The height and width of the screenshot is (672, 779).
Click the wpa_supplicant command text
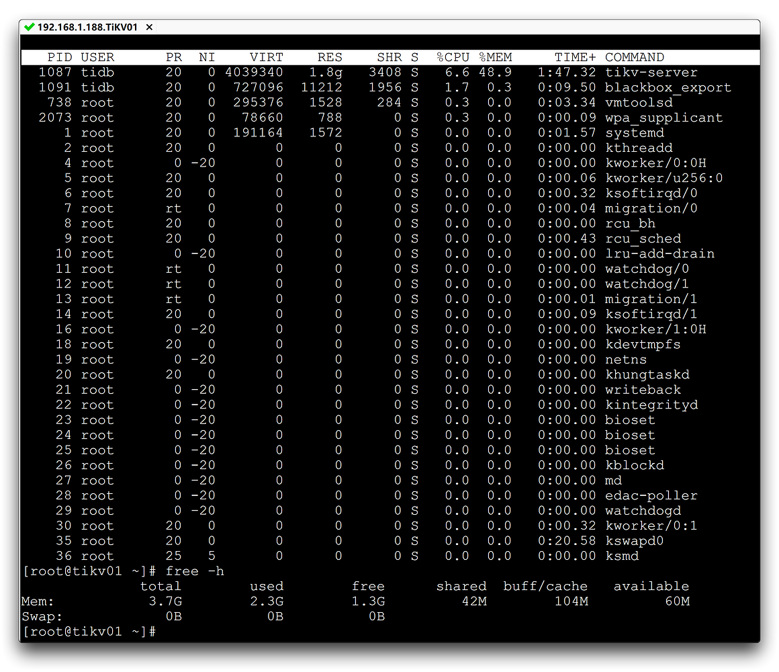point(663,118)
